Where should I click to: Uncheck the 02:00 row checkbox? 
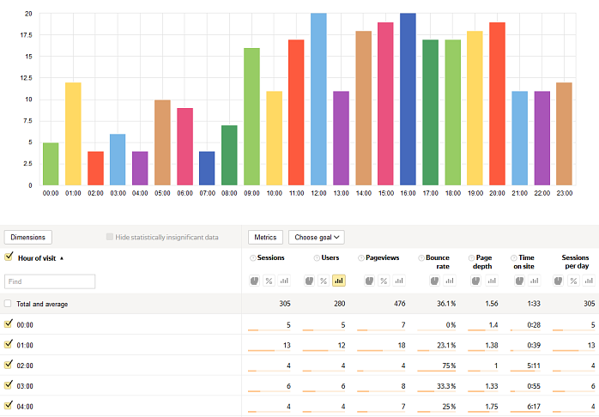point(9,365)
